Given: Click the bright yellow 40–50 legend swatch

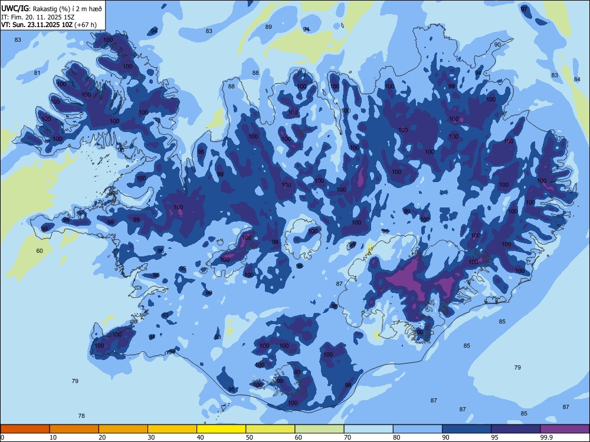Looking at the screenshot, I should [x=221, y=429].
